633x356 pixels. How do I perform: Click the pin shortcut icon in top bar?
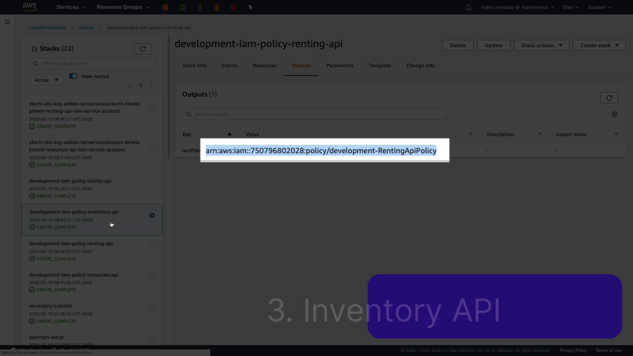[x=250, y=7]
